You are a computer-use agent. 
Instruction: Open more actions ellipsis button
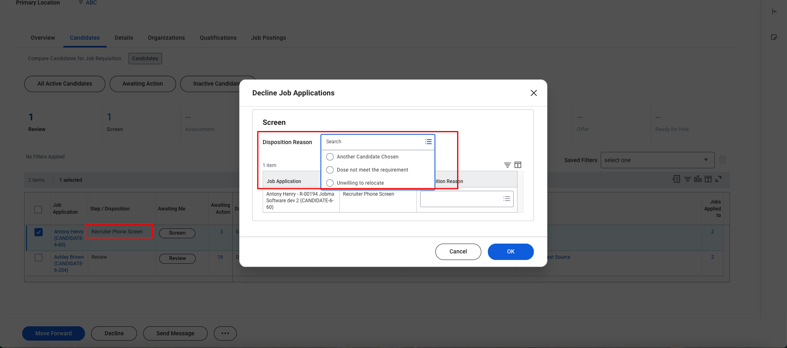point(225,333)
